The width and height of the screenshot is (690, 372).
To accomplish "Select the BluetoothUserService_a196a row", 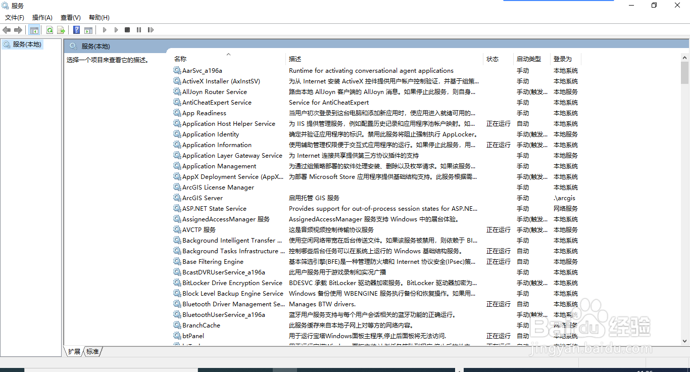I will point(224,315).
